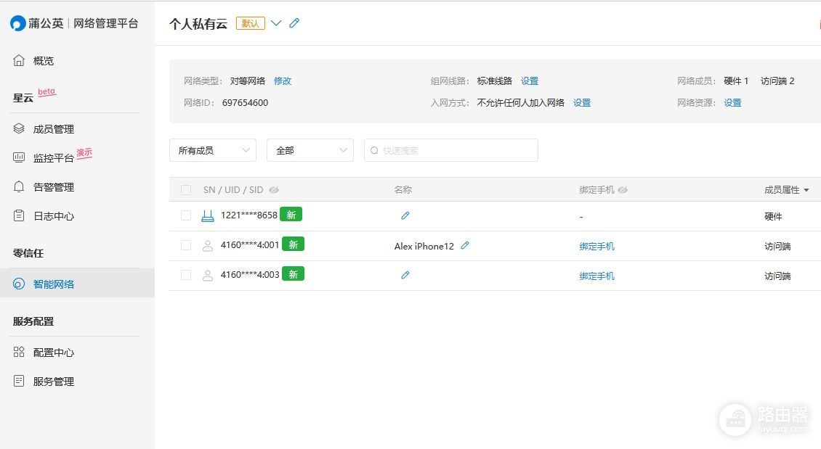The width and height of the screenshot is (821, 449).
Task: Check the row 4160****4:001 checkbox
Action: tap(186, 245)
